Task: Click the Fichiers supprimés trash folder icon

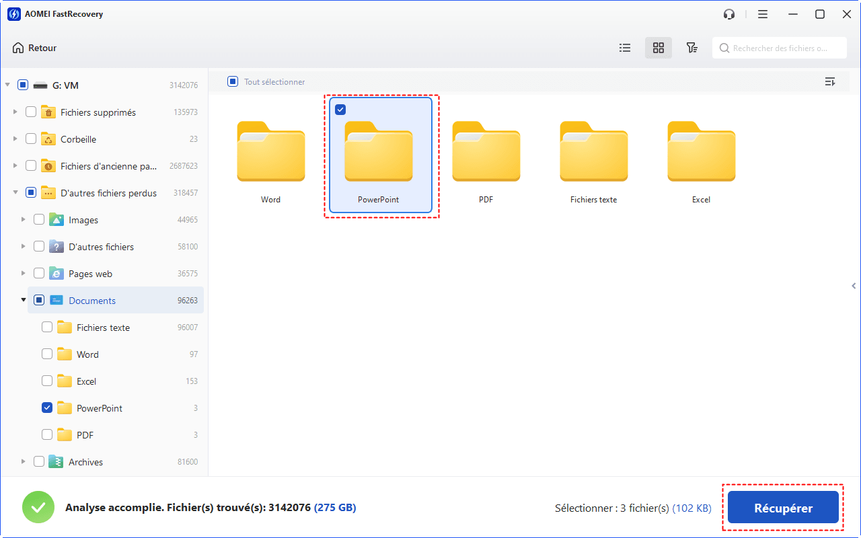Action: click(x=48, y=112)
